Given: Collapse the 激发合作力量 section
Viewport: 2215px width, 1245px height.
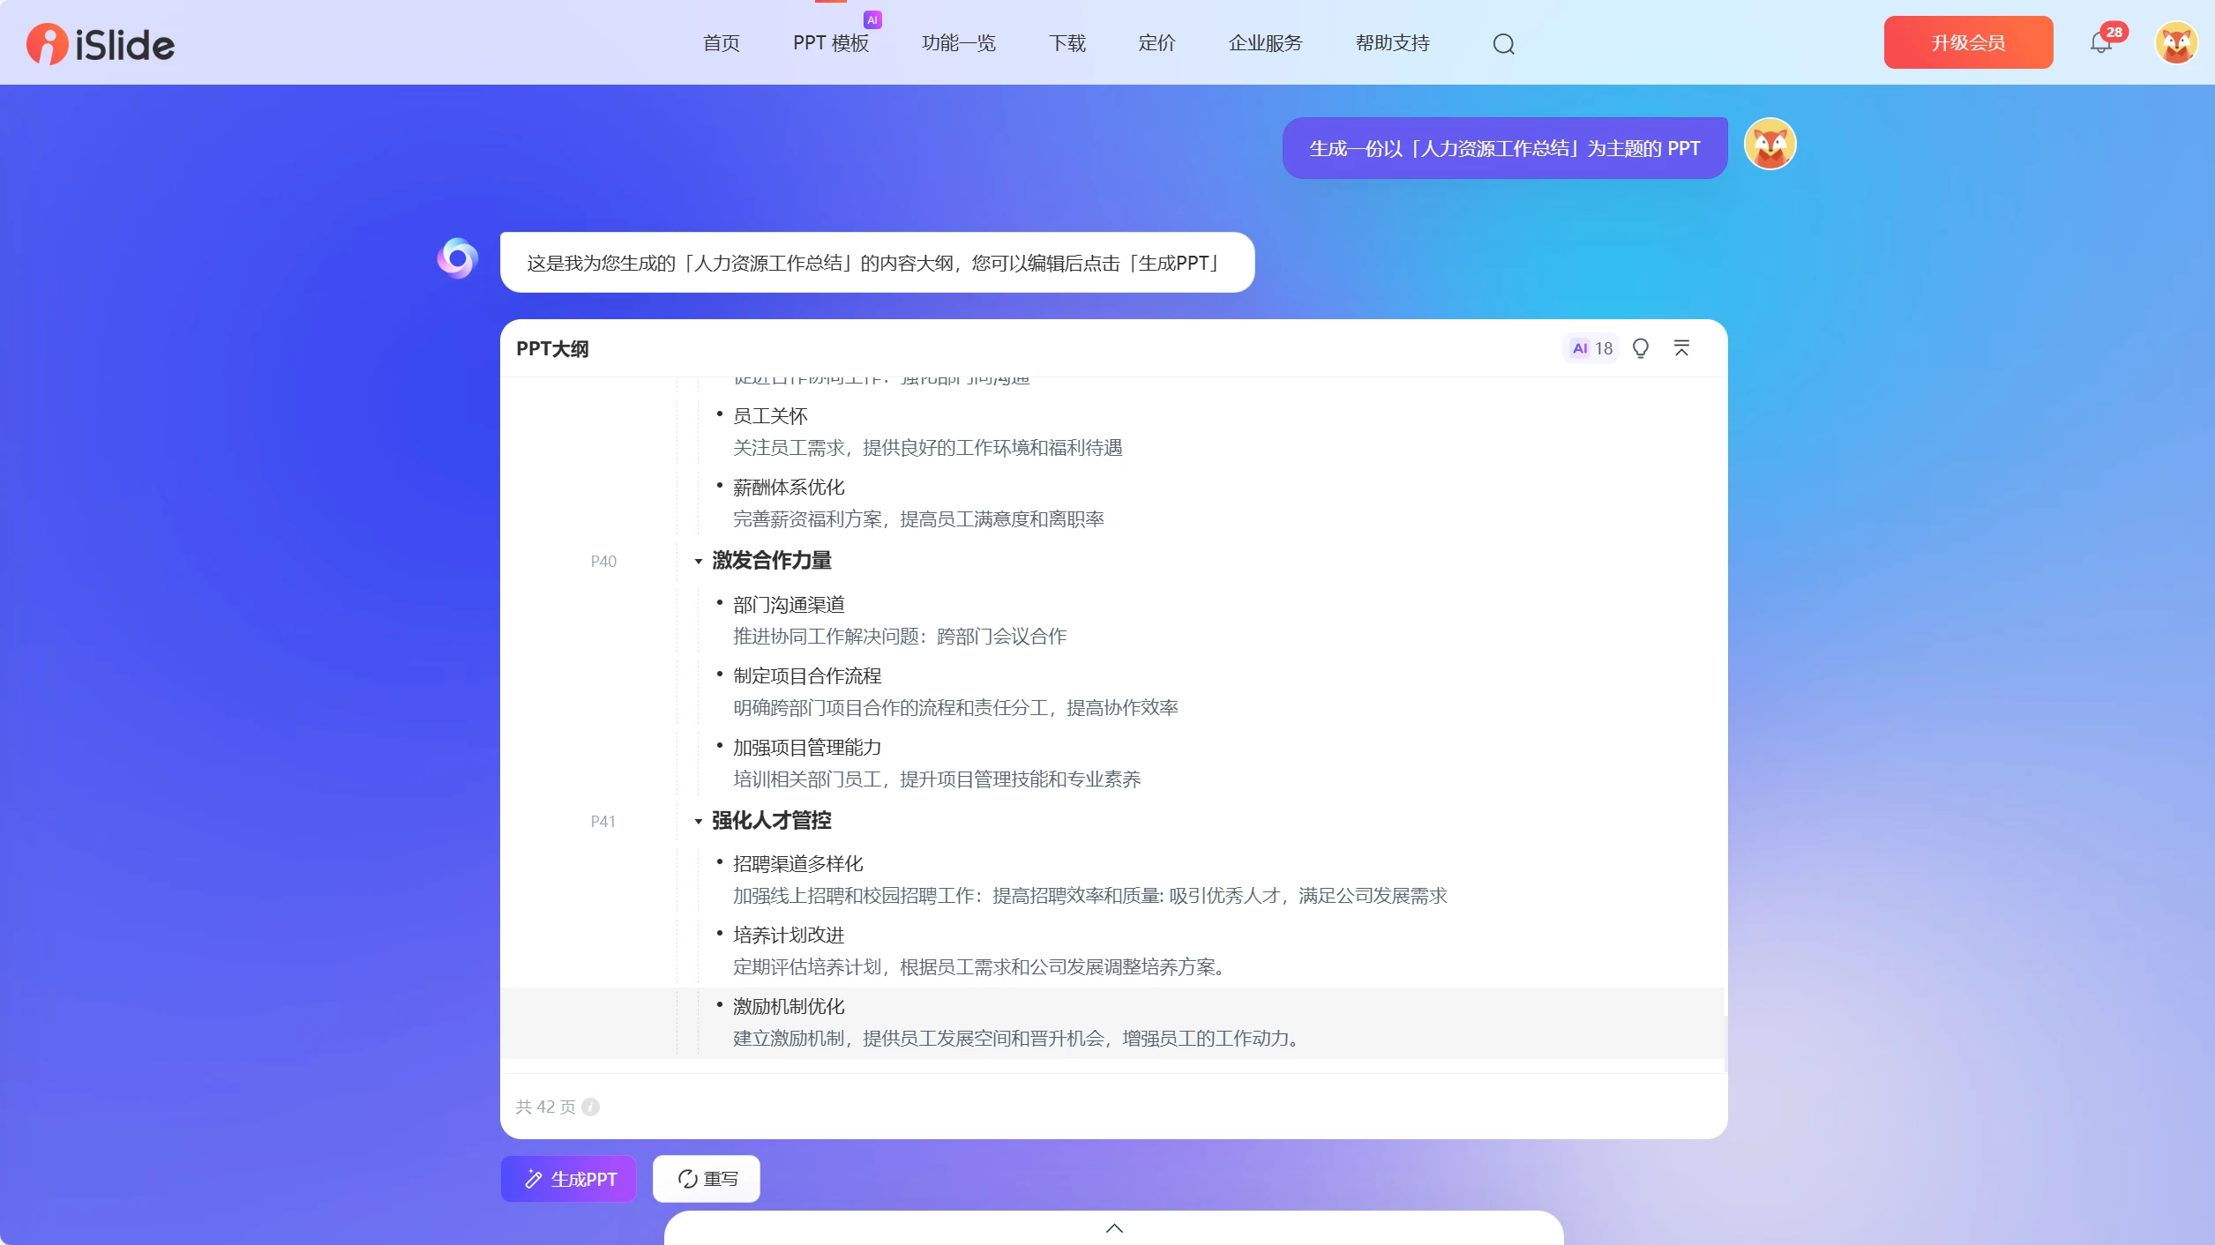Looking at the screenshot, I should pos(698,562).
